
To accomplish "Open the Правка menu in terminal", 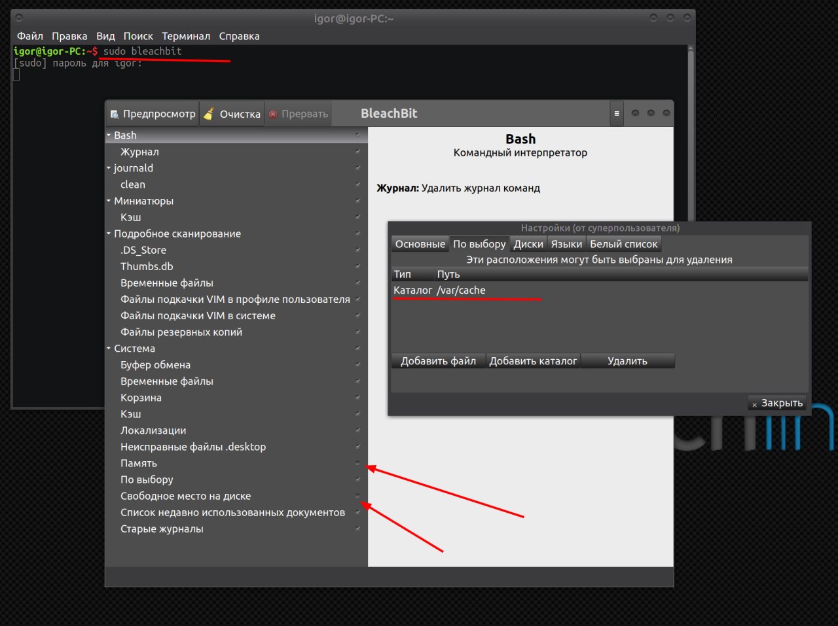I will coord(69,36).
